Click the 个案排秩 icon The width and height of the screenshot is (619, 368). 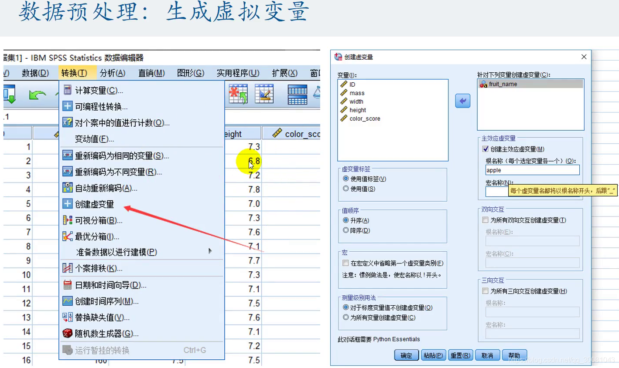[x=67, y=268]
